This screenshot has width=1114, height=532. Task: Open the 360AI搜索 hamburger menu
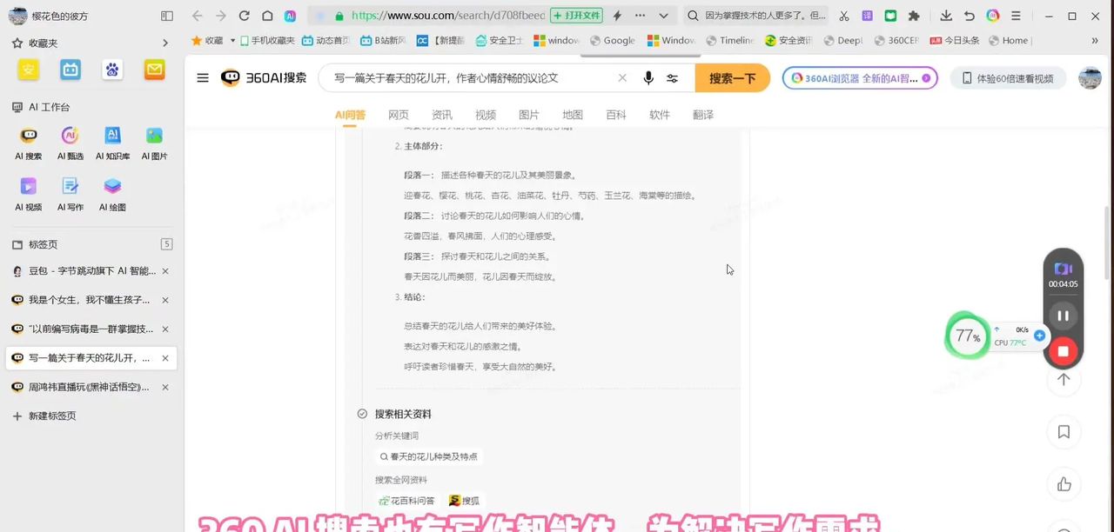(x=202, y=77)
